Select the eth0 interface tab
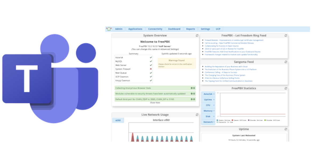The width and height of the screenshot is (320, 168). pos(118,120)
